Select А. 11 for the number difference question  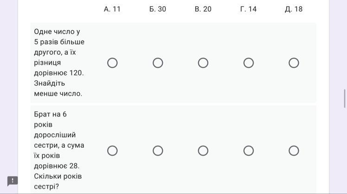[112, 63]
